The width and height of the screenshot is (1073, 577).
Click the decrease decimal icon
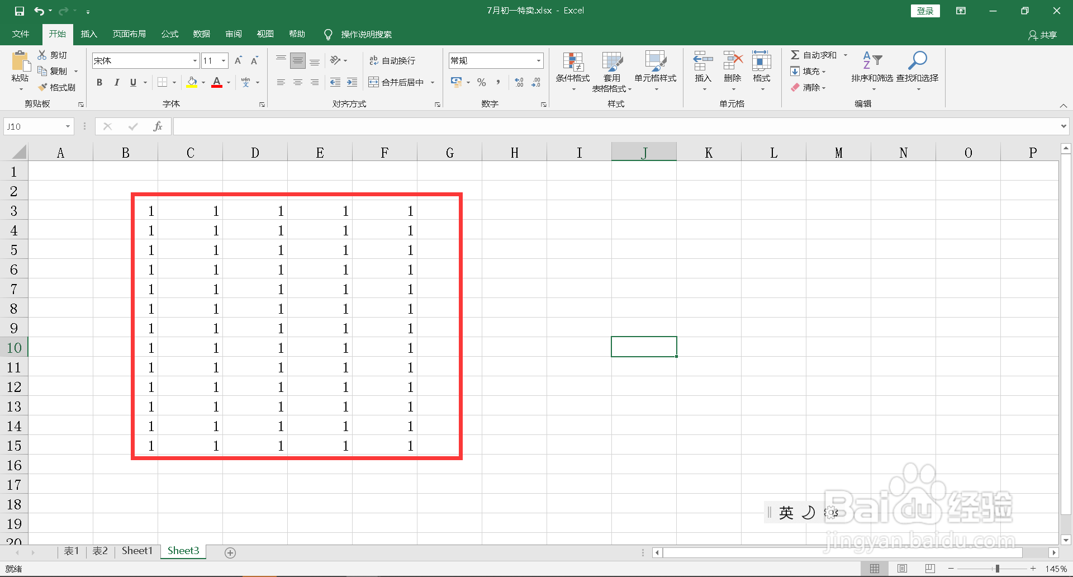(x=536, y=82)
